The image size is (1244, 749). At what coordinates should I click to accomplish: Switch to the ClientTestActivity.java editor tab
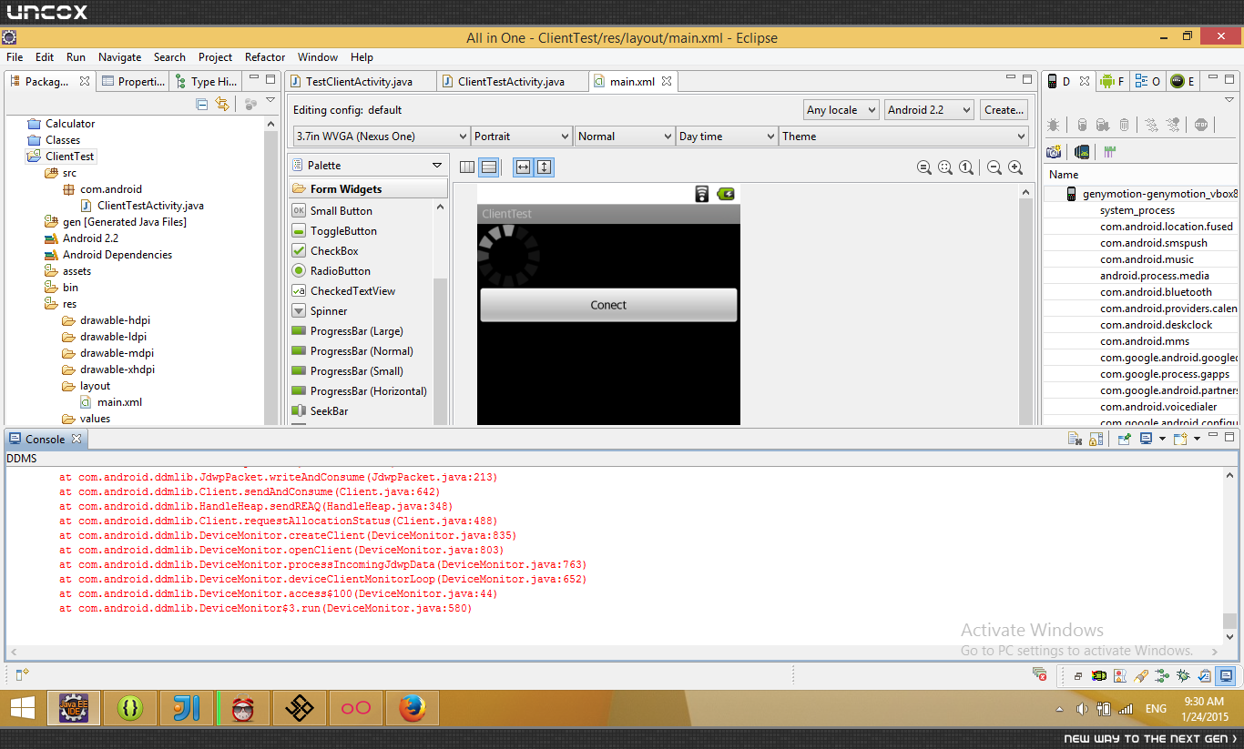click(x=511, y=81)
